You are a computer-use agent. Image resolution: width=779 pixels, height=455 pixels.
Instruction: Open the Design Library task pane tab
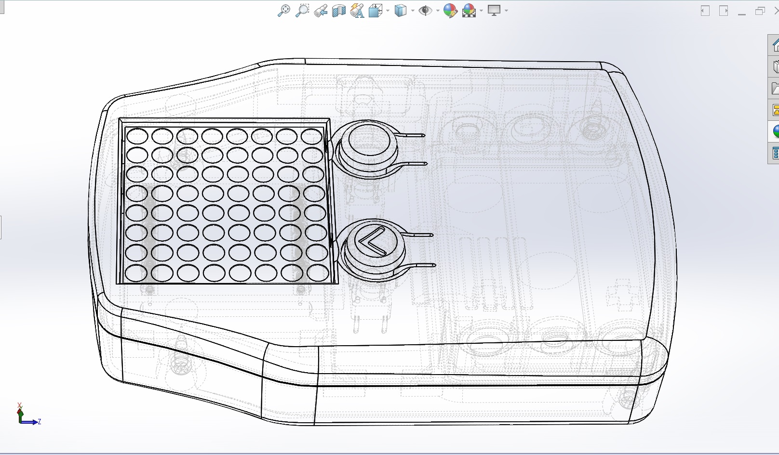click(775, 66)
